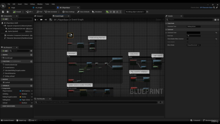The width and height of the screenshot is (220, 124).
Task: Select CanRoll macro
Action: tap(7, 83)
